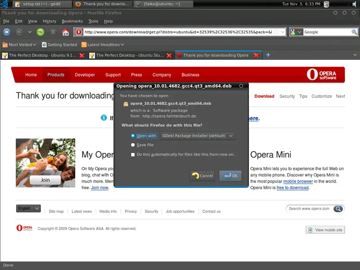The height and width of the screenshot is (270, 360).
Task: Click the Google search field
Action: point(327,32)
